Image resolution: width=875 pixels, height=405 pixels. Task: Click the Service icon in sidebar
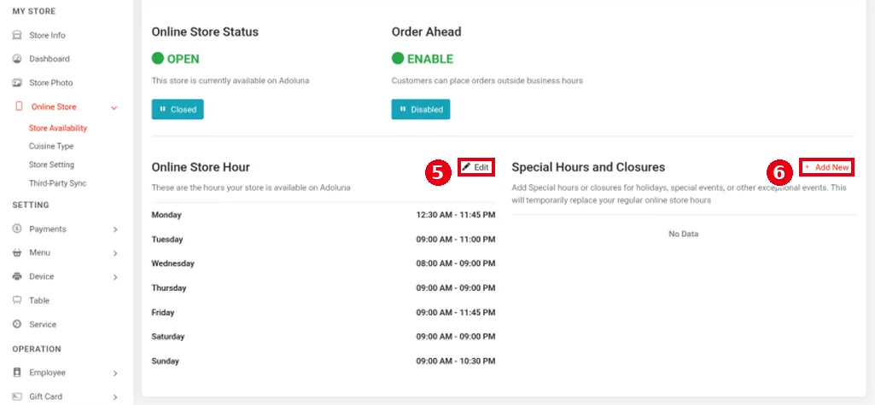(x=17, y=324)
